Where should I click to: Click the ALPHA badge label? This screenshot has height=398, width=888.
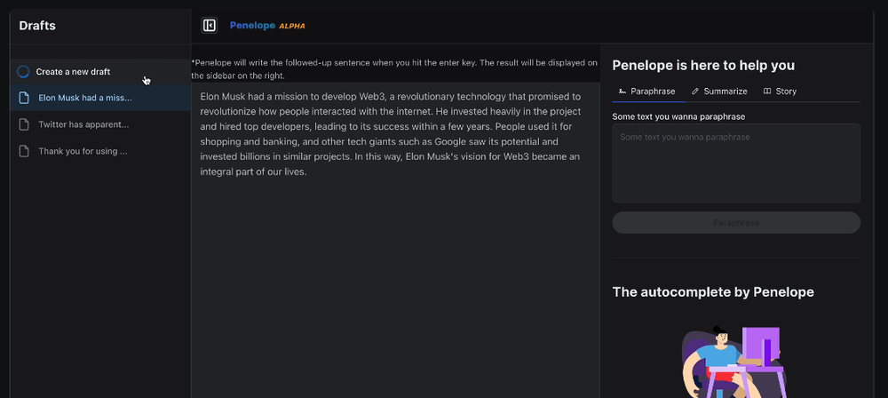[292, 26]
